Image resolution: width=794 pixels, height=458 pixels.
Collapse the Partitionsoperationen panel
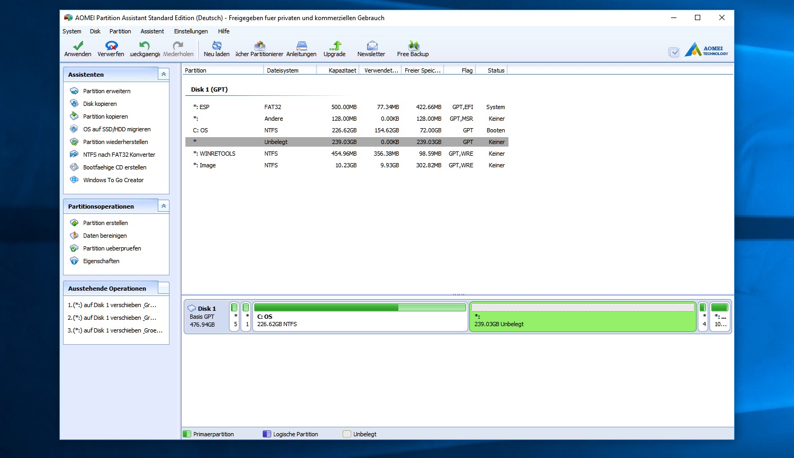click(x=164, y=206)
